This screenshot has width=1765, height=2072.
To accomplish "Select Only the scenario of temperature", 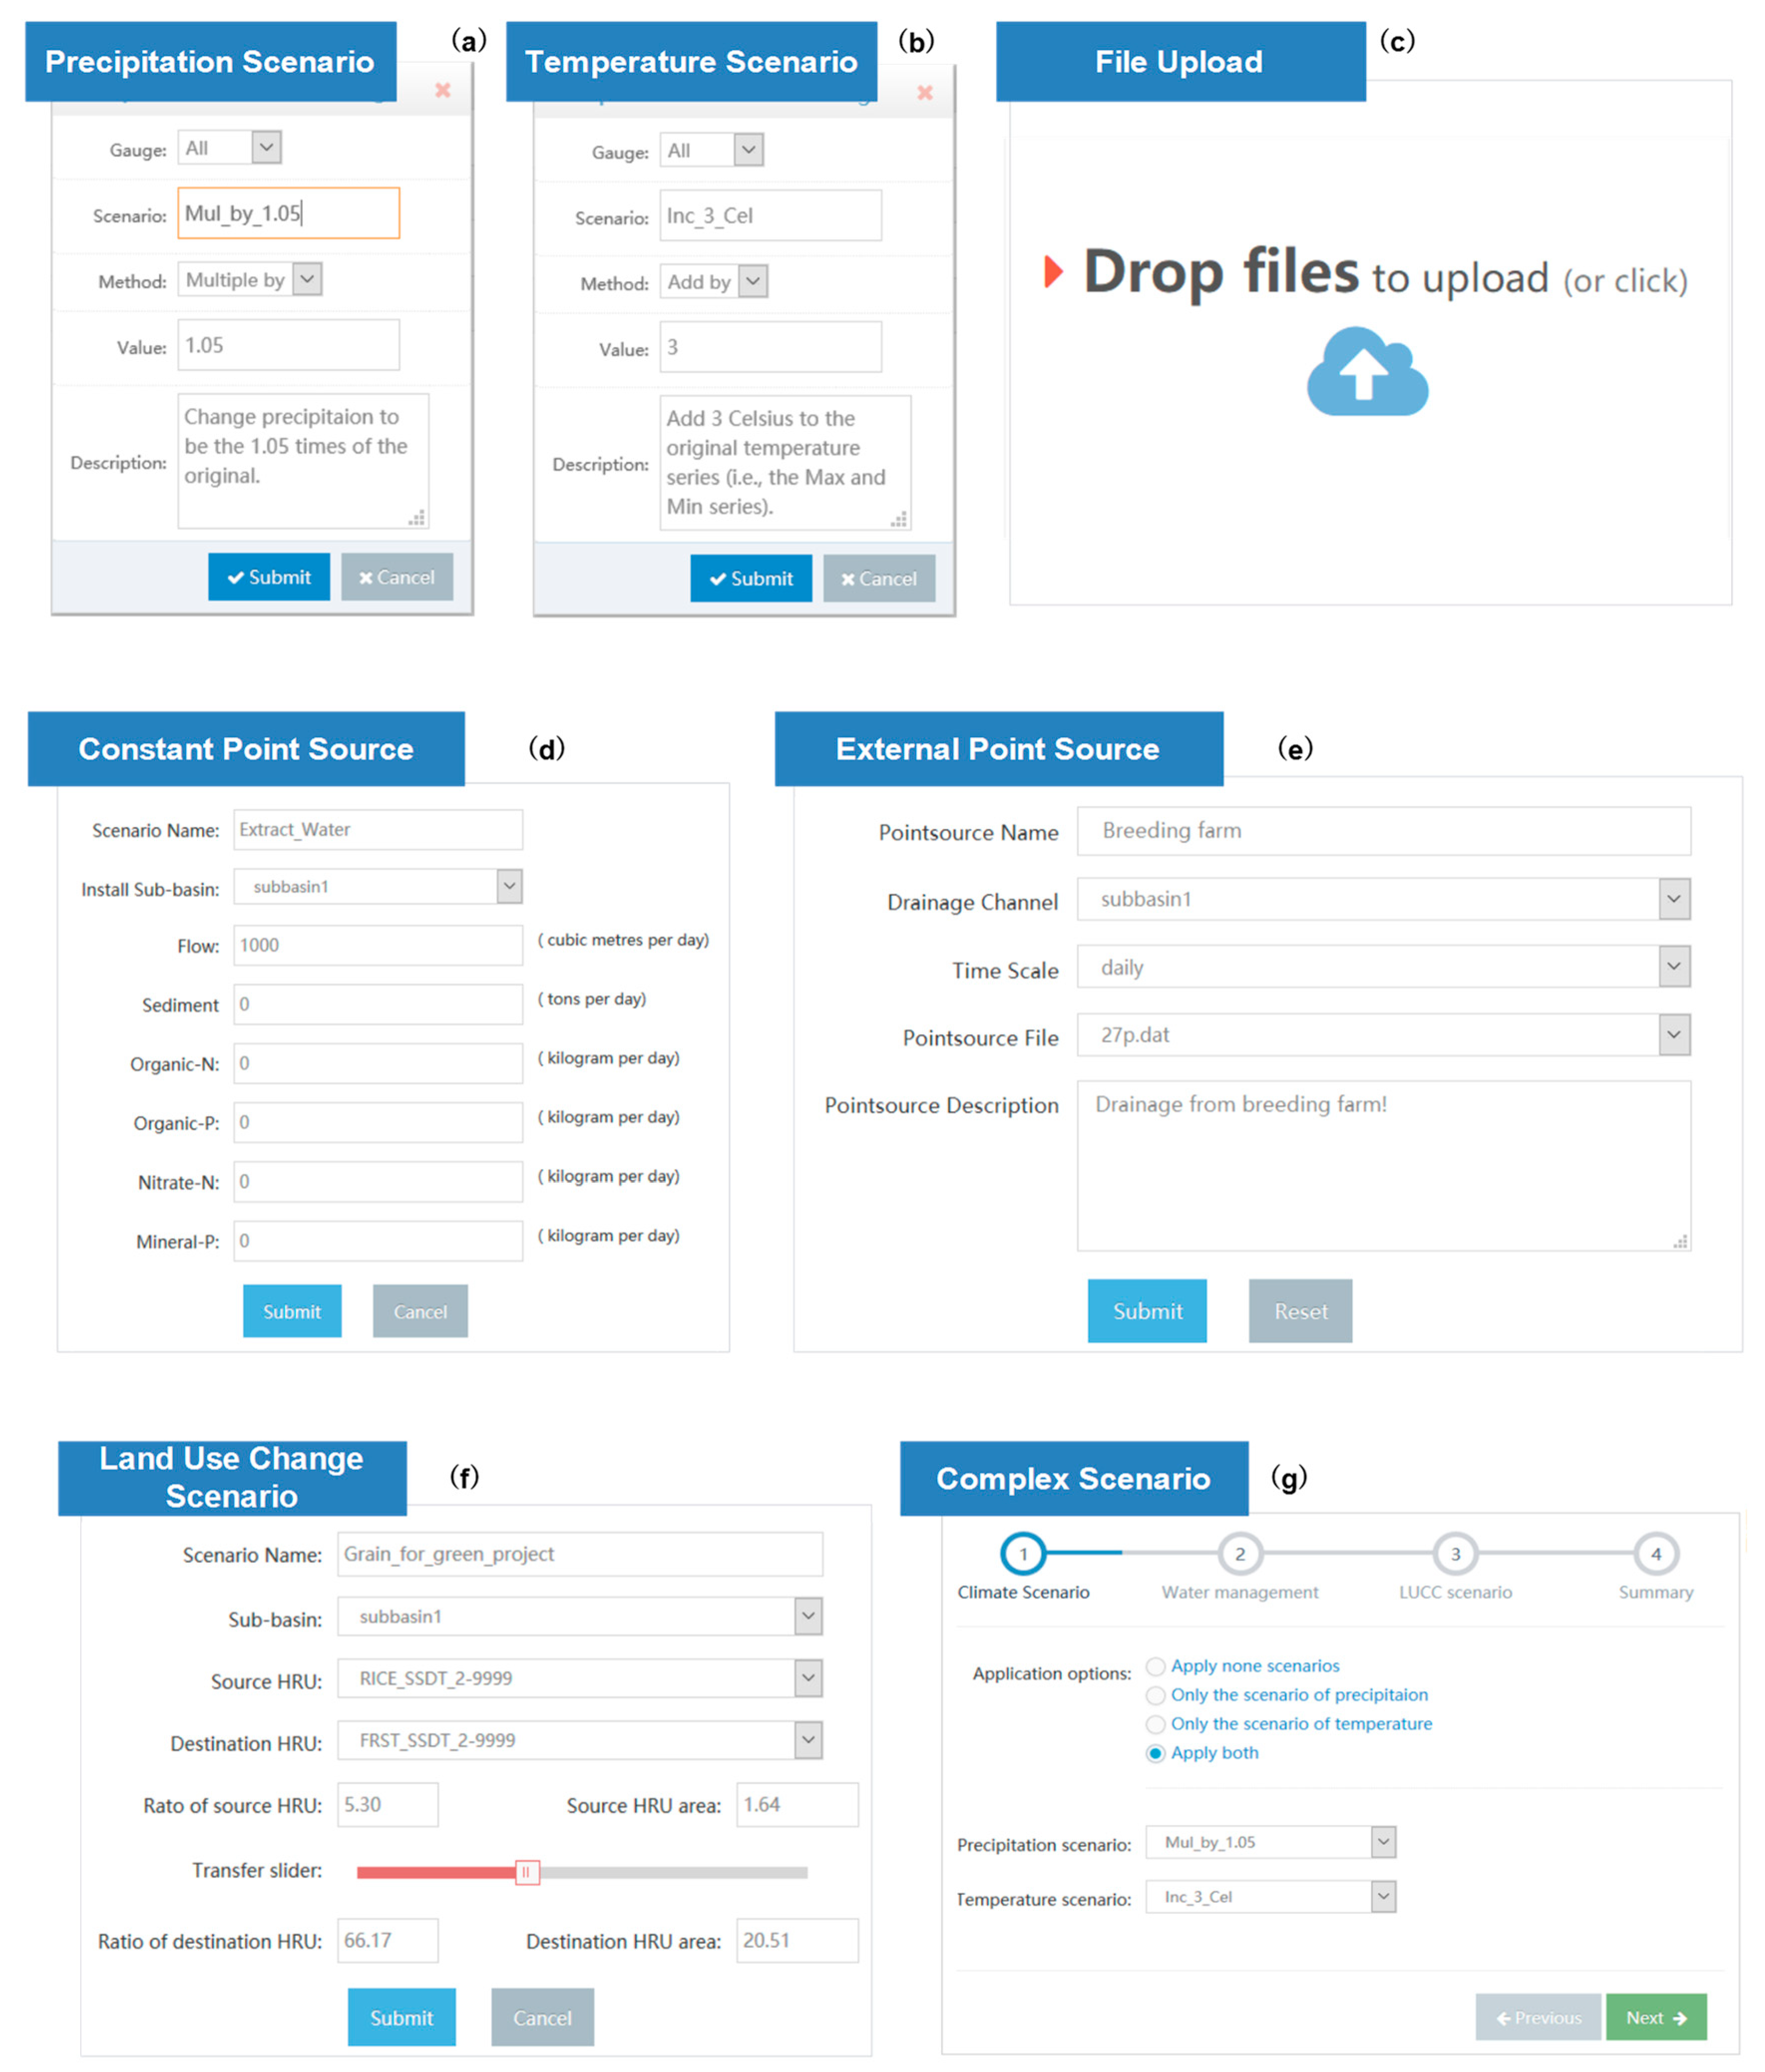I will 1155,1724.
